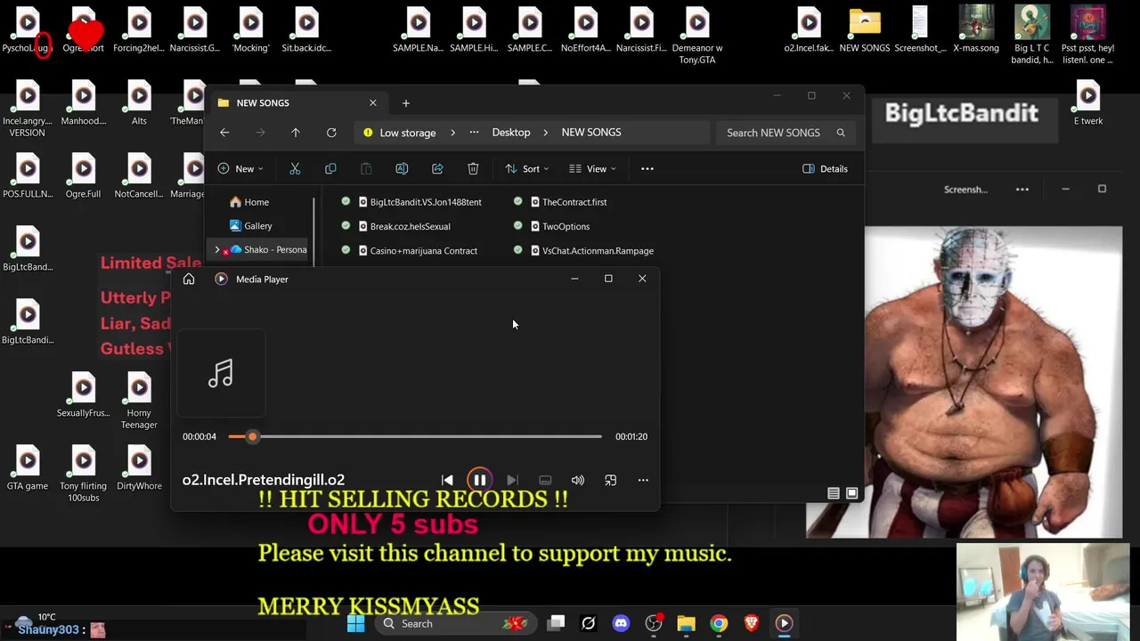
Task: Click NEW SONGS in the address breadcrumb
Action: click(591, 132)
